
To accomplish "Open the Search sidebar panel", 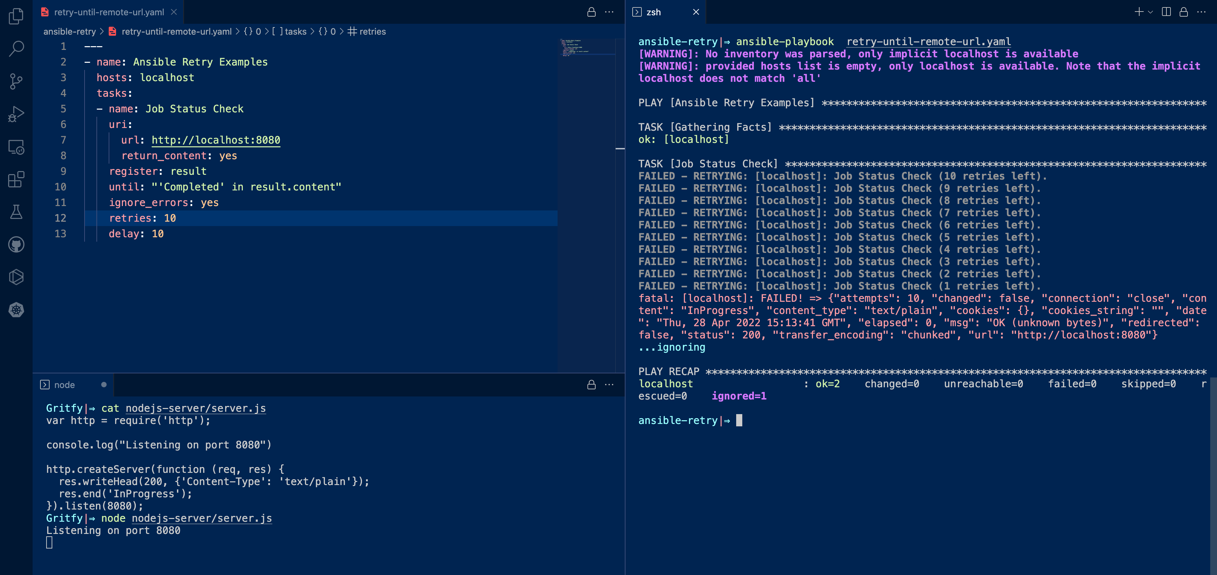I will point(16,49).
